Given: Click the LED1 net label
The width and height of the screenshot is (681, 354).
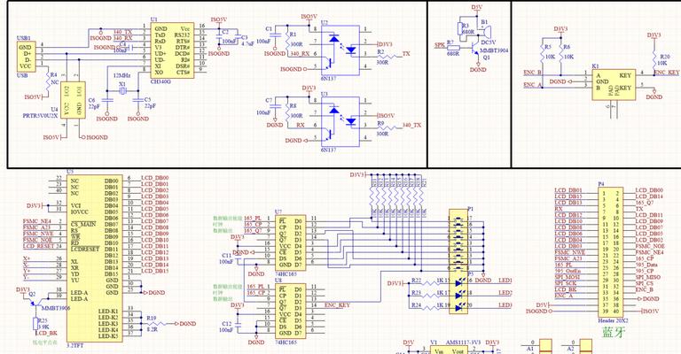Looking at the screenshot, I should click(505, 281).
